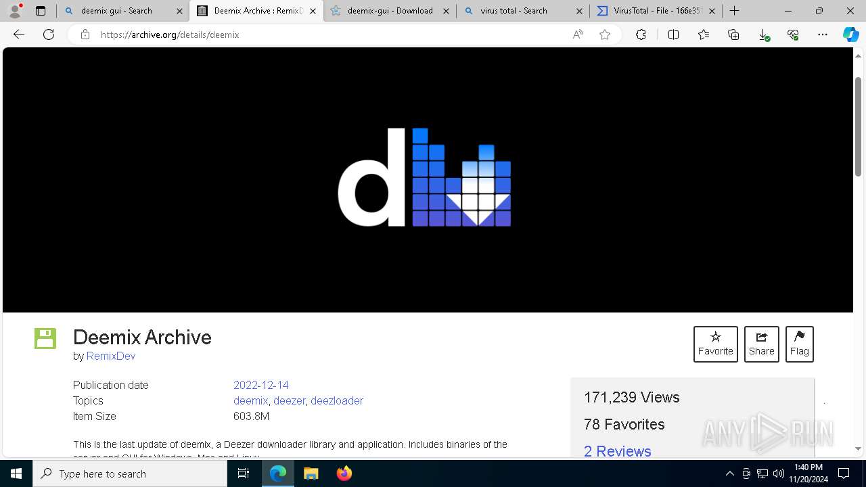Open the deezer topic link
The height and width of the screenshot is (487, 866).
[290, 400]
